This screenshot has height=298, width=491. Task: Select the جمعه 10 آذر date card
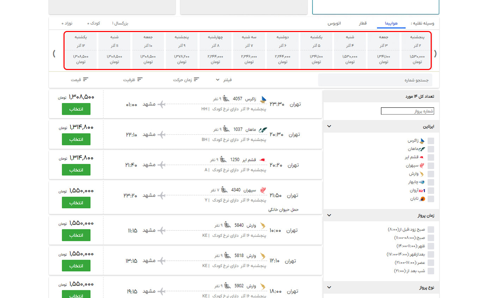[x=148, y=50]
